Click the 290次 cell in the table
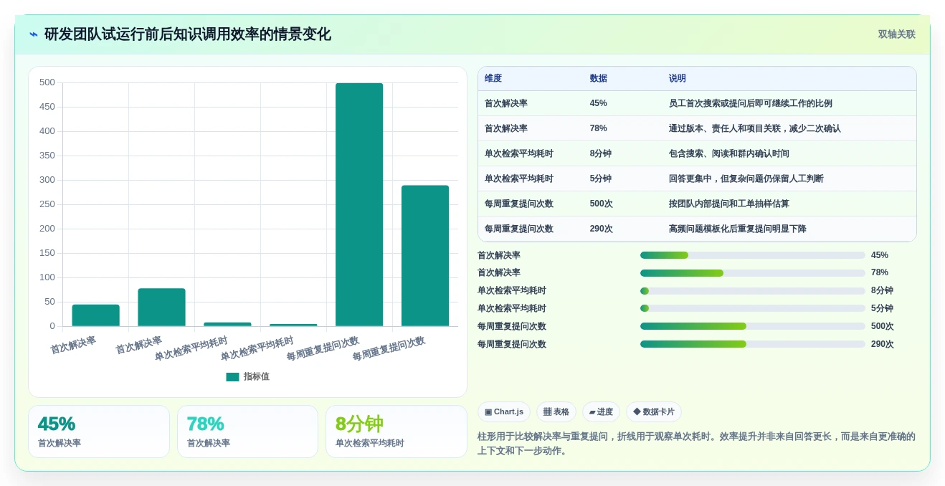The width and height of the screenshot is (945, 486). coord(602,229)
